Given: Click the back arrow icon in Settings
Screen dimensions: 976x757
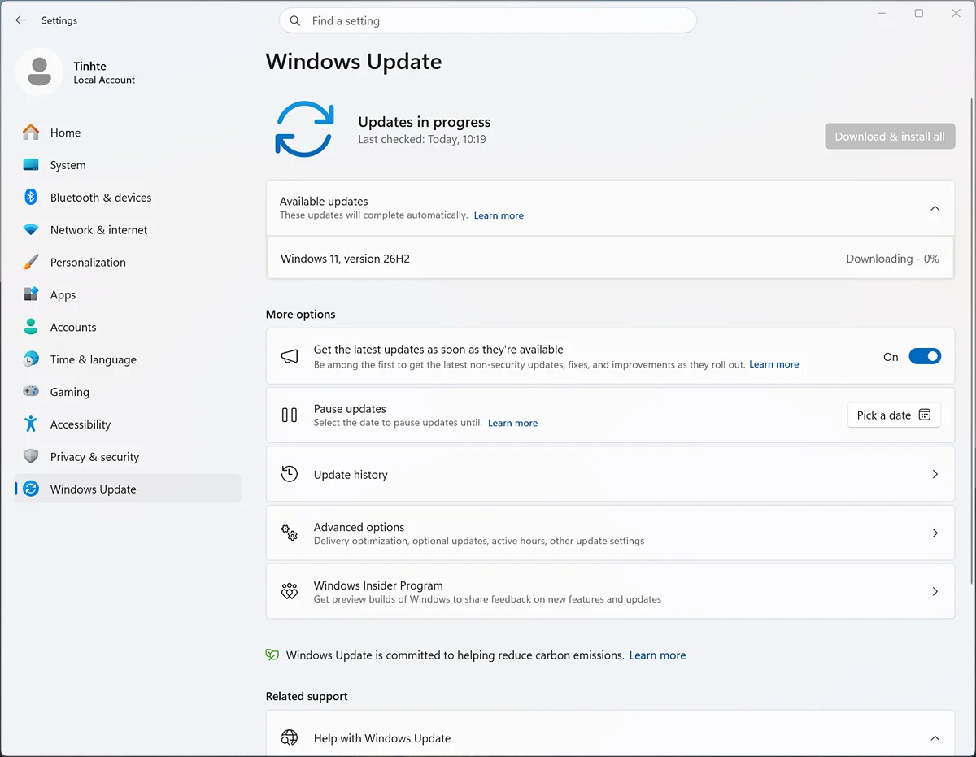Looking at the screenshot, I should (20, 20).
